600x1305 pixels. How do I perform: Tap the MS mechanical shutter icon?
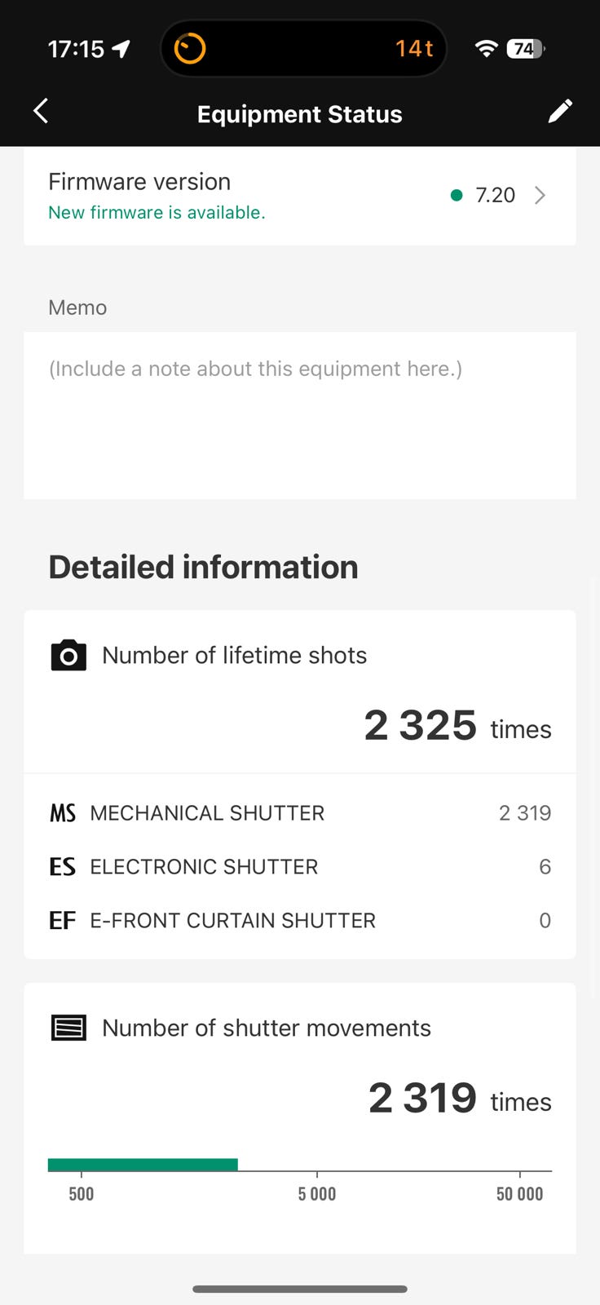click(63, 813)
